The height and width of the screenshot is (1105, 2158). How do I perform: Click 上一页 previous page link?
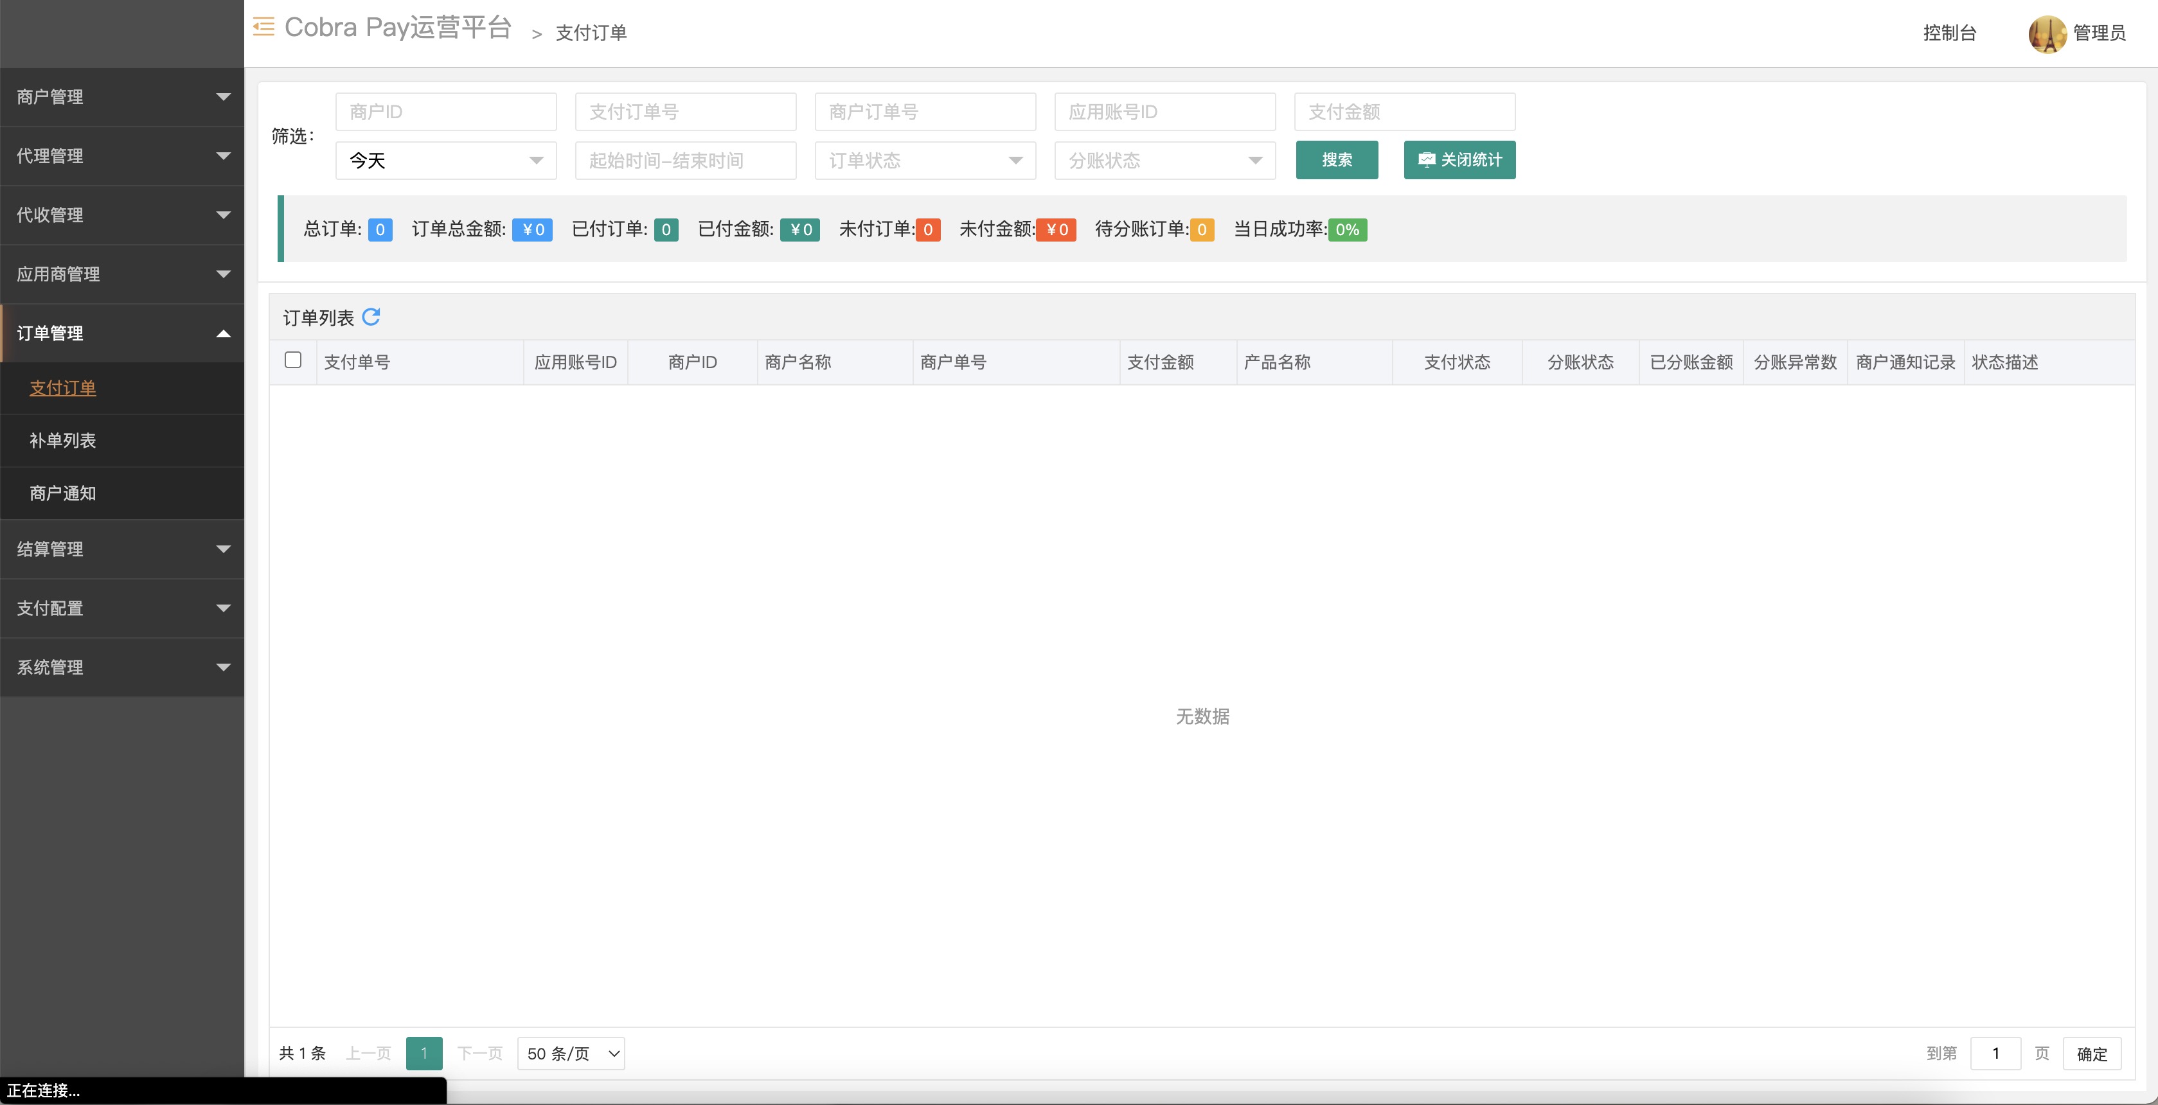click(x=369, y=1053)
